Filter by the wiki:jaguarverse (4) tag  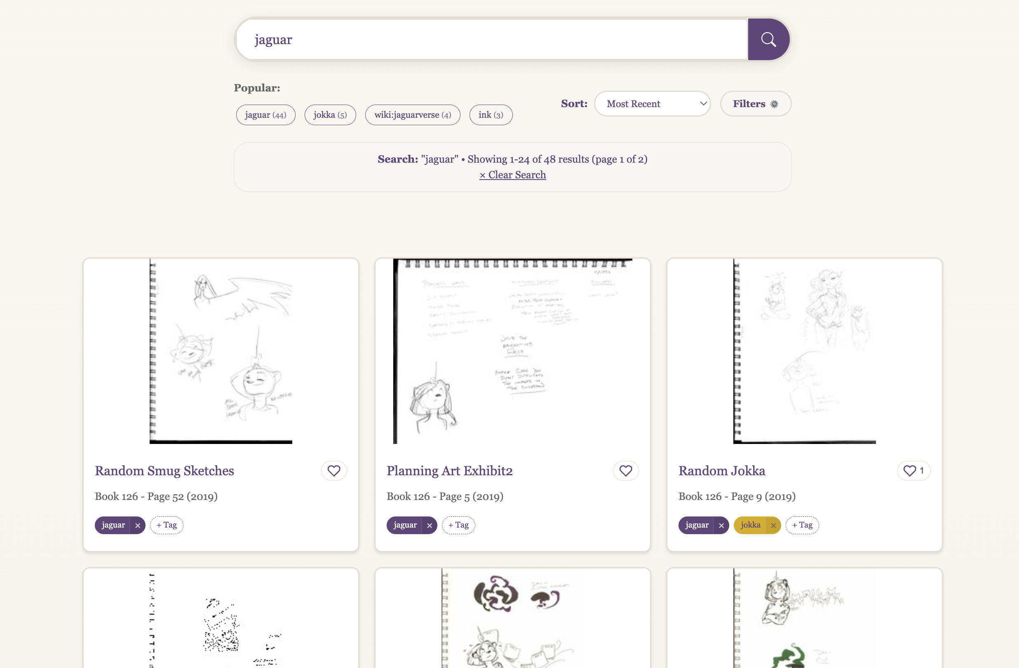[x=413, y=114]
